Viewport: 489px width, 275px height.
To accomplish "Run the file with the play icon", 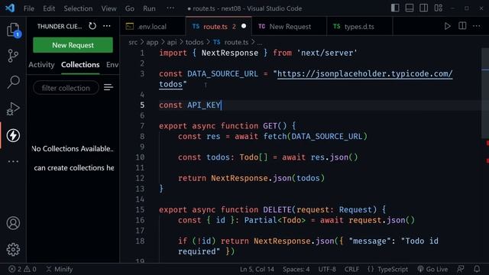I will coord(447,26).
